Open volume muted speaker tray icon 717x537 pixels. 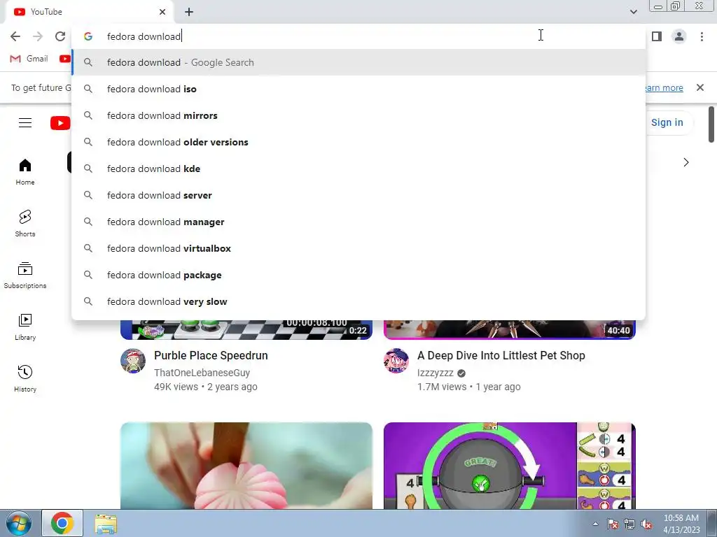point(646,524)
